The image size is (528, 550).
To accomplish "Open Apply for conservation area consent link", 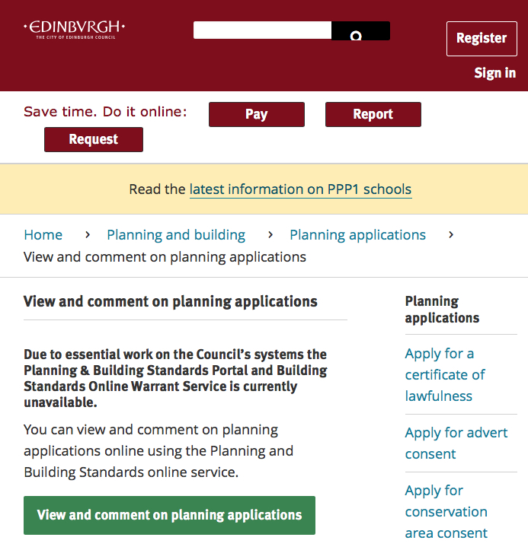I will coord(446,512).
